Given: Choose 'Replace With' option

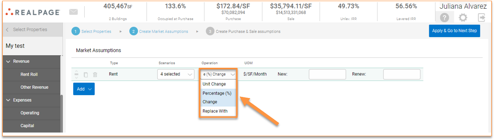Looking at the screenshot, I should [x=215, y=111].
